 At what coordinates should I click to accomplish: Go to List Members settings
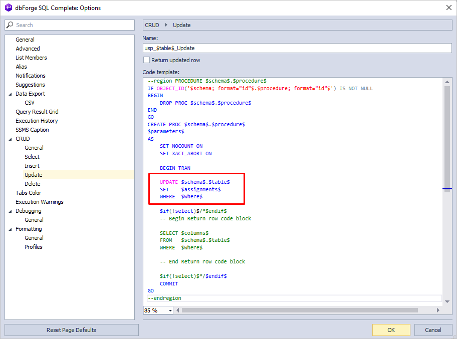31,58
